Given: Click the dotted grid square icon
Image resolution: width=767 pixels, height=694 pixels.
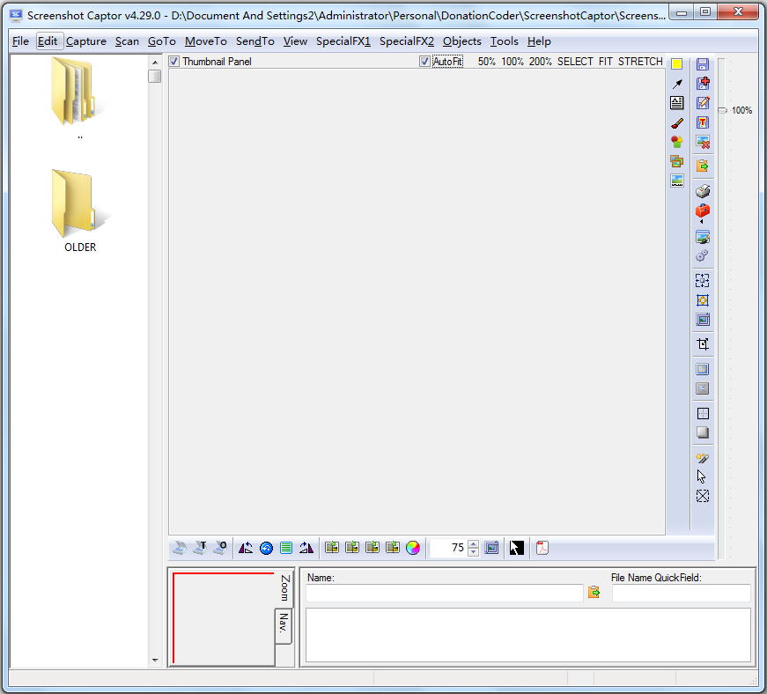Looking at the screenshot, I should click(x=703, y=413).
